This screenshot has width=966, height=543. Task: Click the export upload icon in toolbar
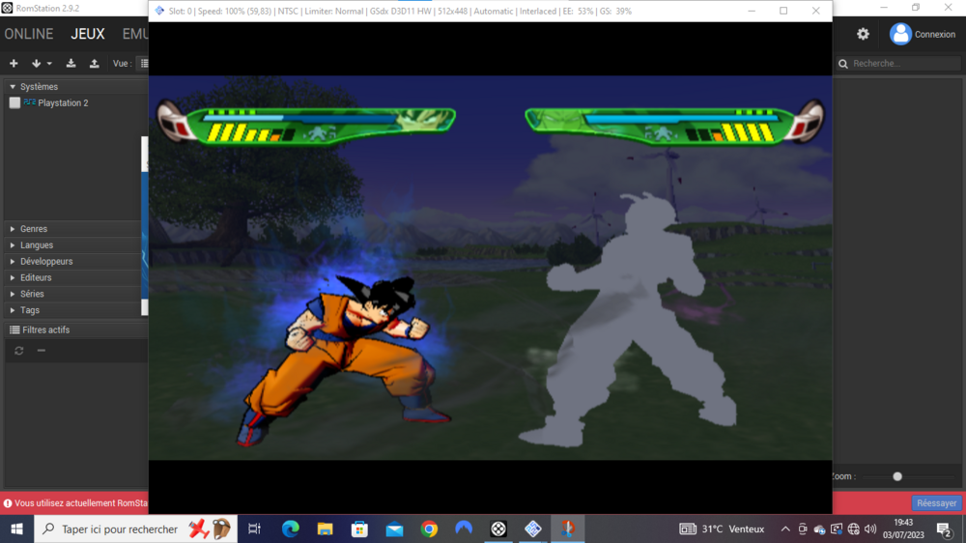[x=94, y=64]
